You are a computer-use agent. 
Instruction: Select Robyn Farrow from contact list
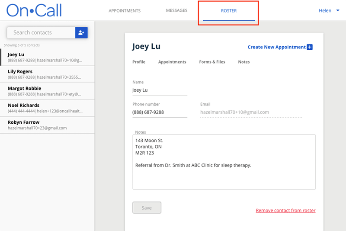pos(47,125)
